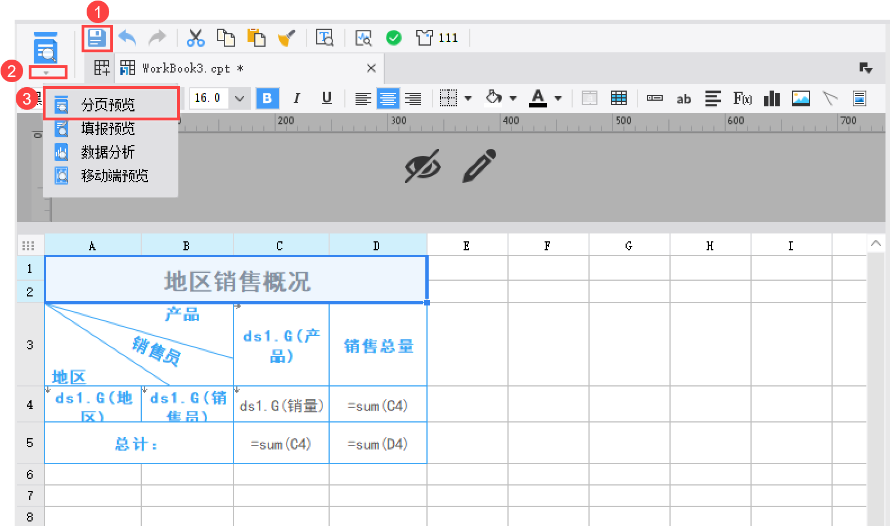Activate the format painter brush
Screen dimensions: 890x526
[287, 38]
